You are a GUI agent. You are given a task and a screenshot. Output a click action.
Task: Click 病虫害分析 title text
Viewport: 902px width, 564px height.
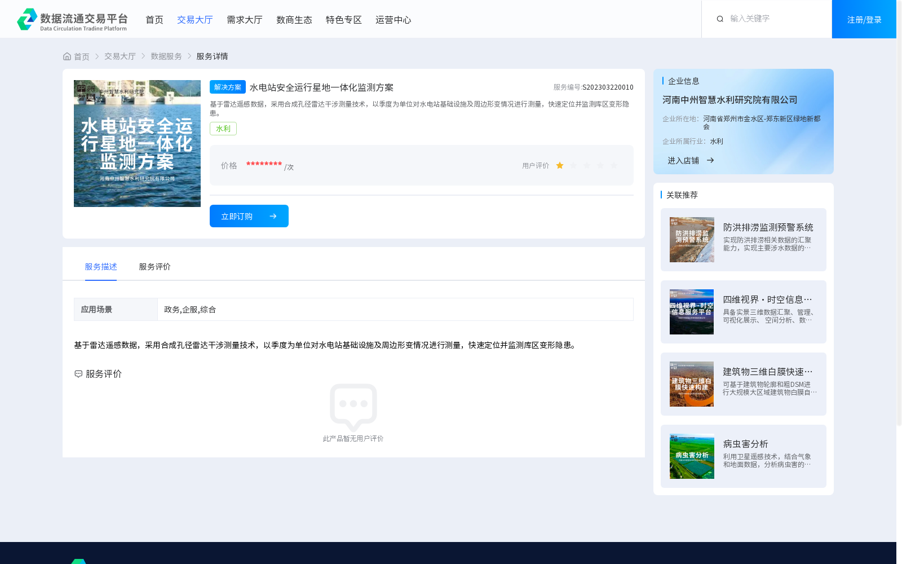(x=746, y=444)
